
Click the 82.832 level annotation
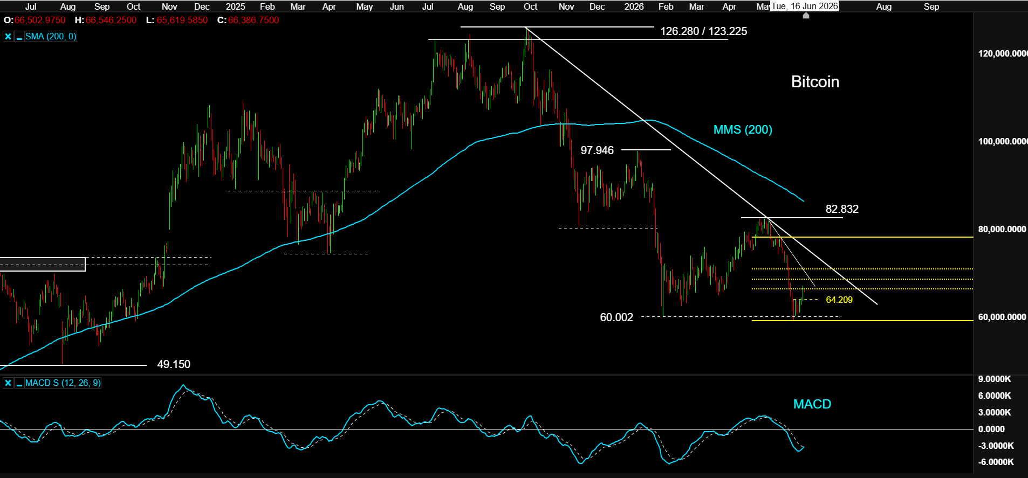(842, 209)
